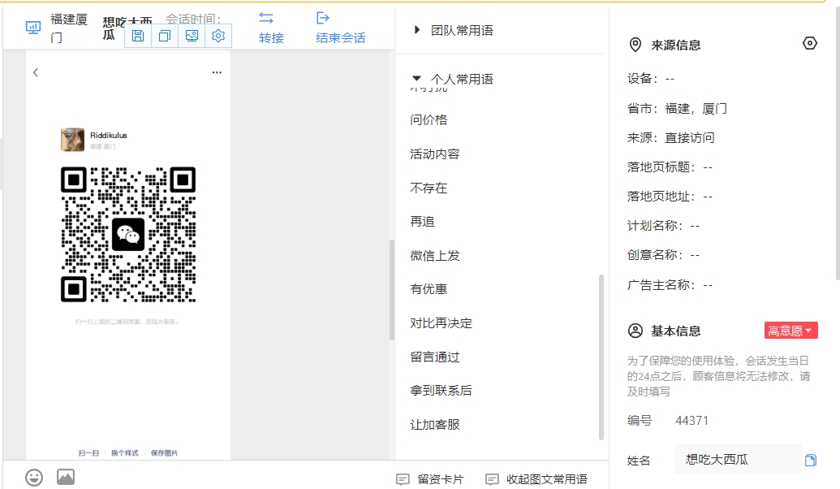The height and width of the screenshot is (489, 840).
Task: Select the 不存在 quick phrase
Action: pos(429,188)
